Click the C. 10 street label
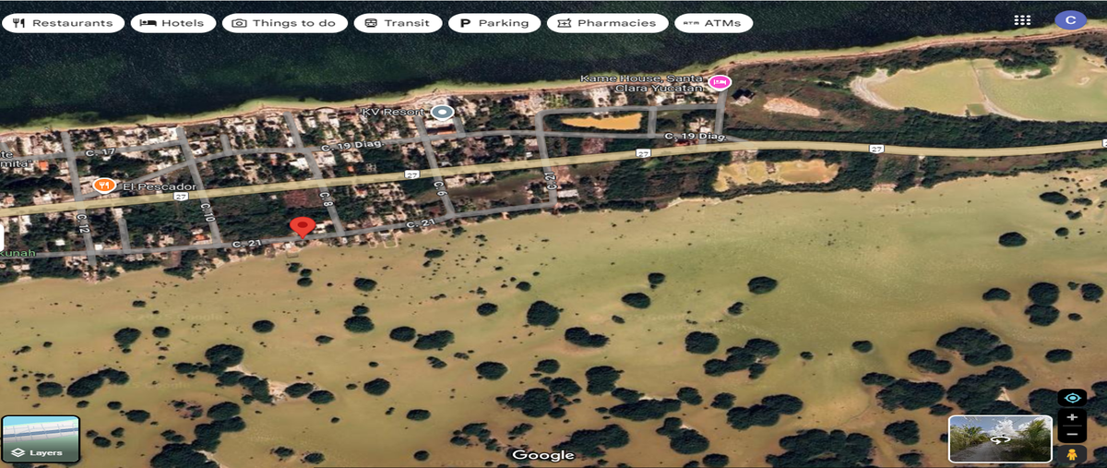 (207, 210)
